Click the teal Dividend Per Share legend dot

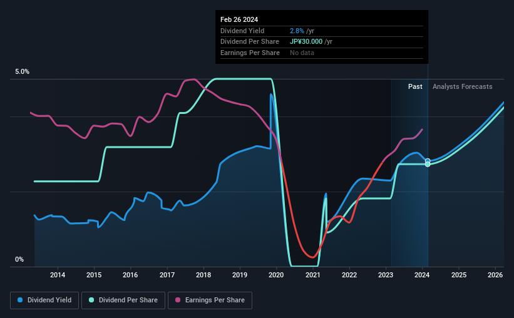pos(91,300)
